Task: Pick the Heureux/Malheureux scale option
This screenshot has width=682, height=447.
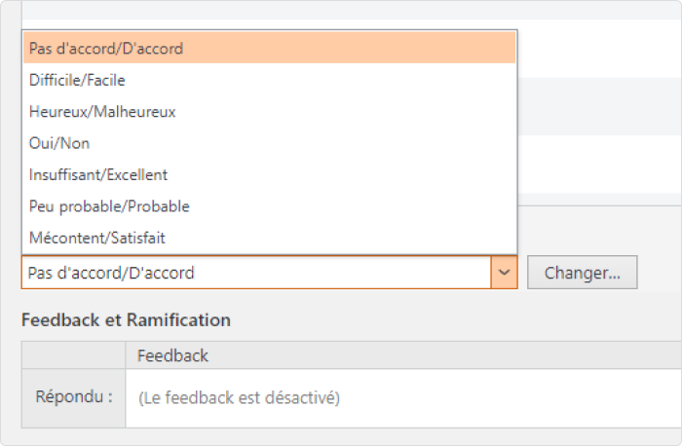Action: point(102,112)
